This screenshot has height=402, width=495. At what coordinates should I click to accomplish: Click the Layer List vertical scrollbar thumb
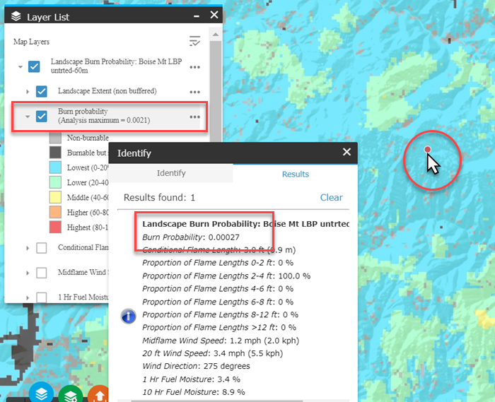click(215, 91)
